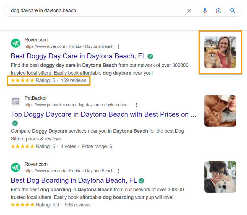247x215 pixels.
Task: Open the thumbnail of the woman with glasses and a Pomeranian
Action: coord(220,177)
